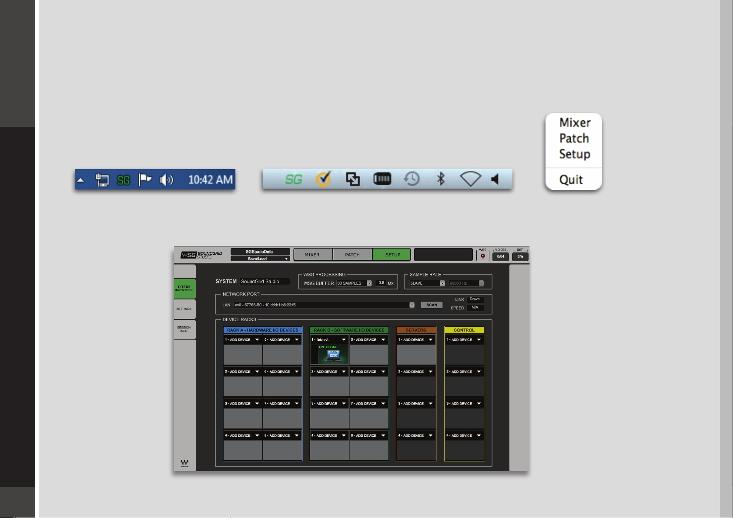Click the Speed N/A status field
The image size is (733, 518).
tap(475, 308)
